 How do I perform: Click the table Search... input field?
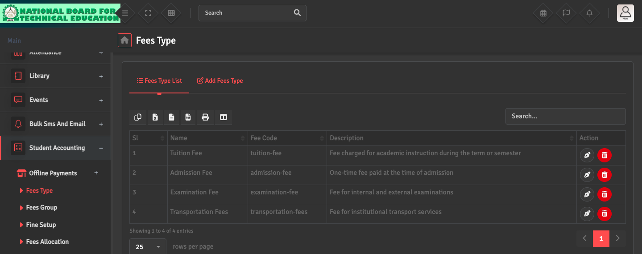tap(565, 117)
